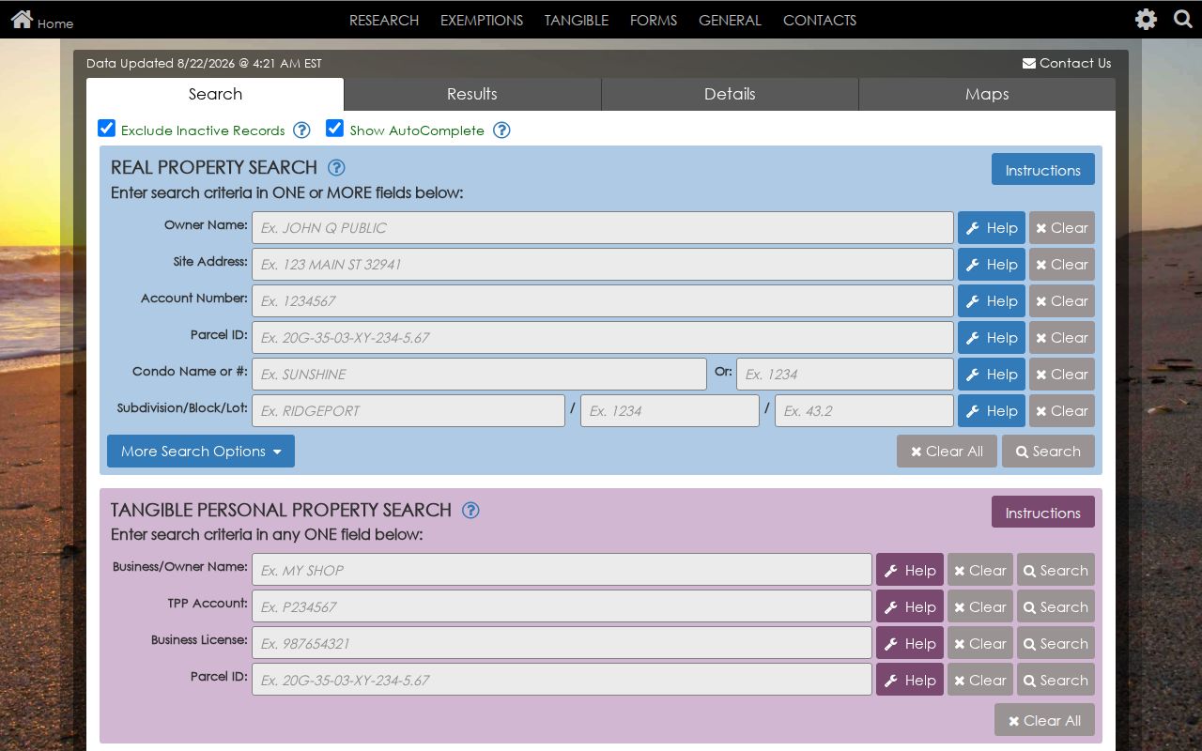Open the RESEARCH menu
1202x751 pixels.
[x=384, y=20]
